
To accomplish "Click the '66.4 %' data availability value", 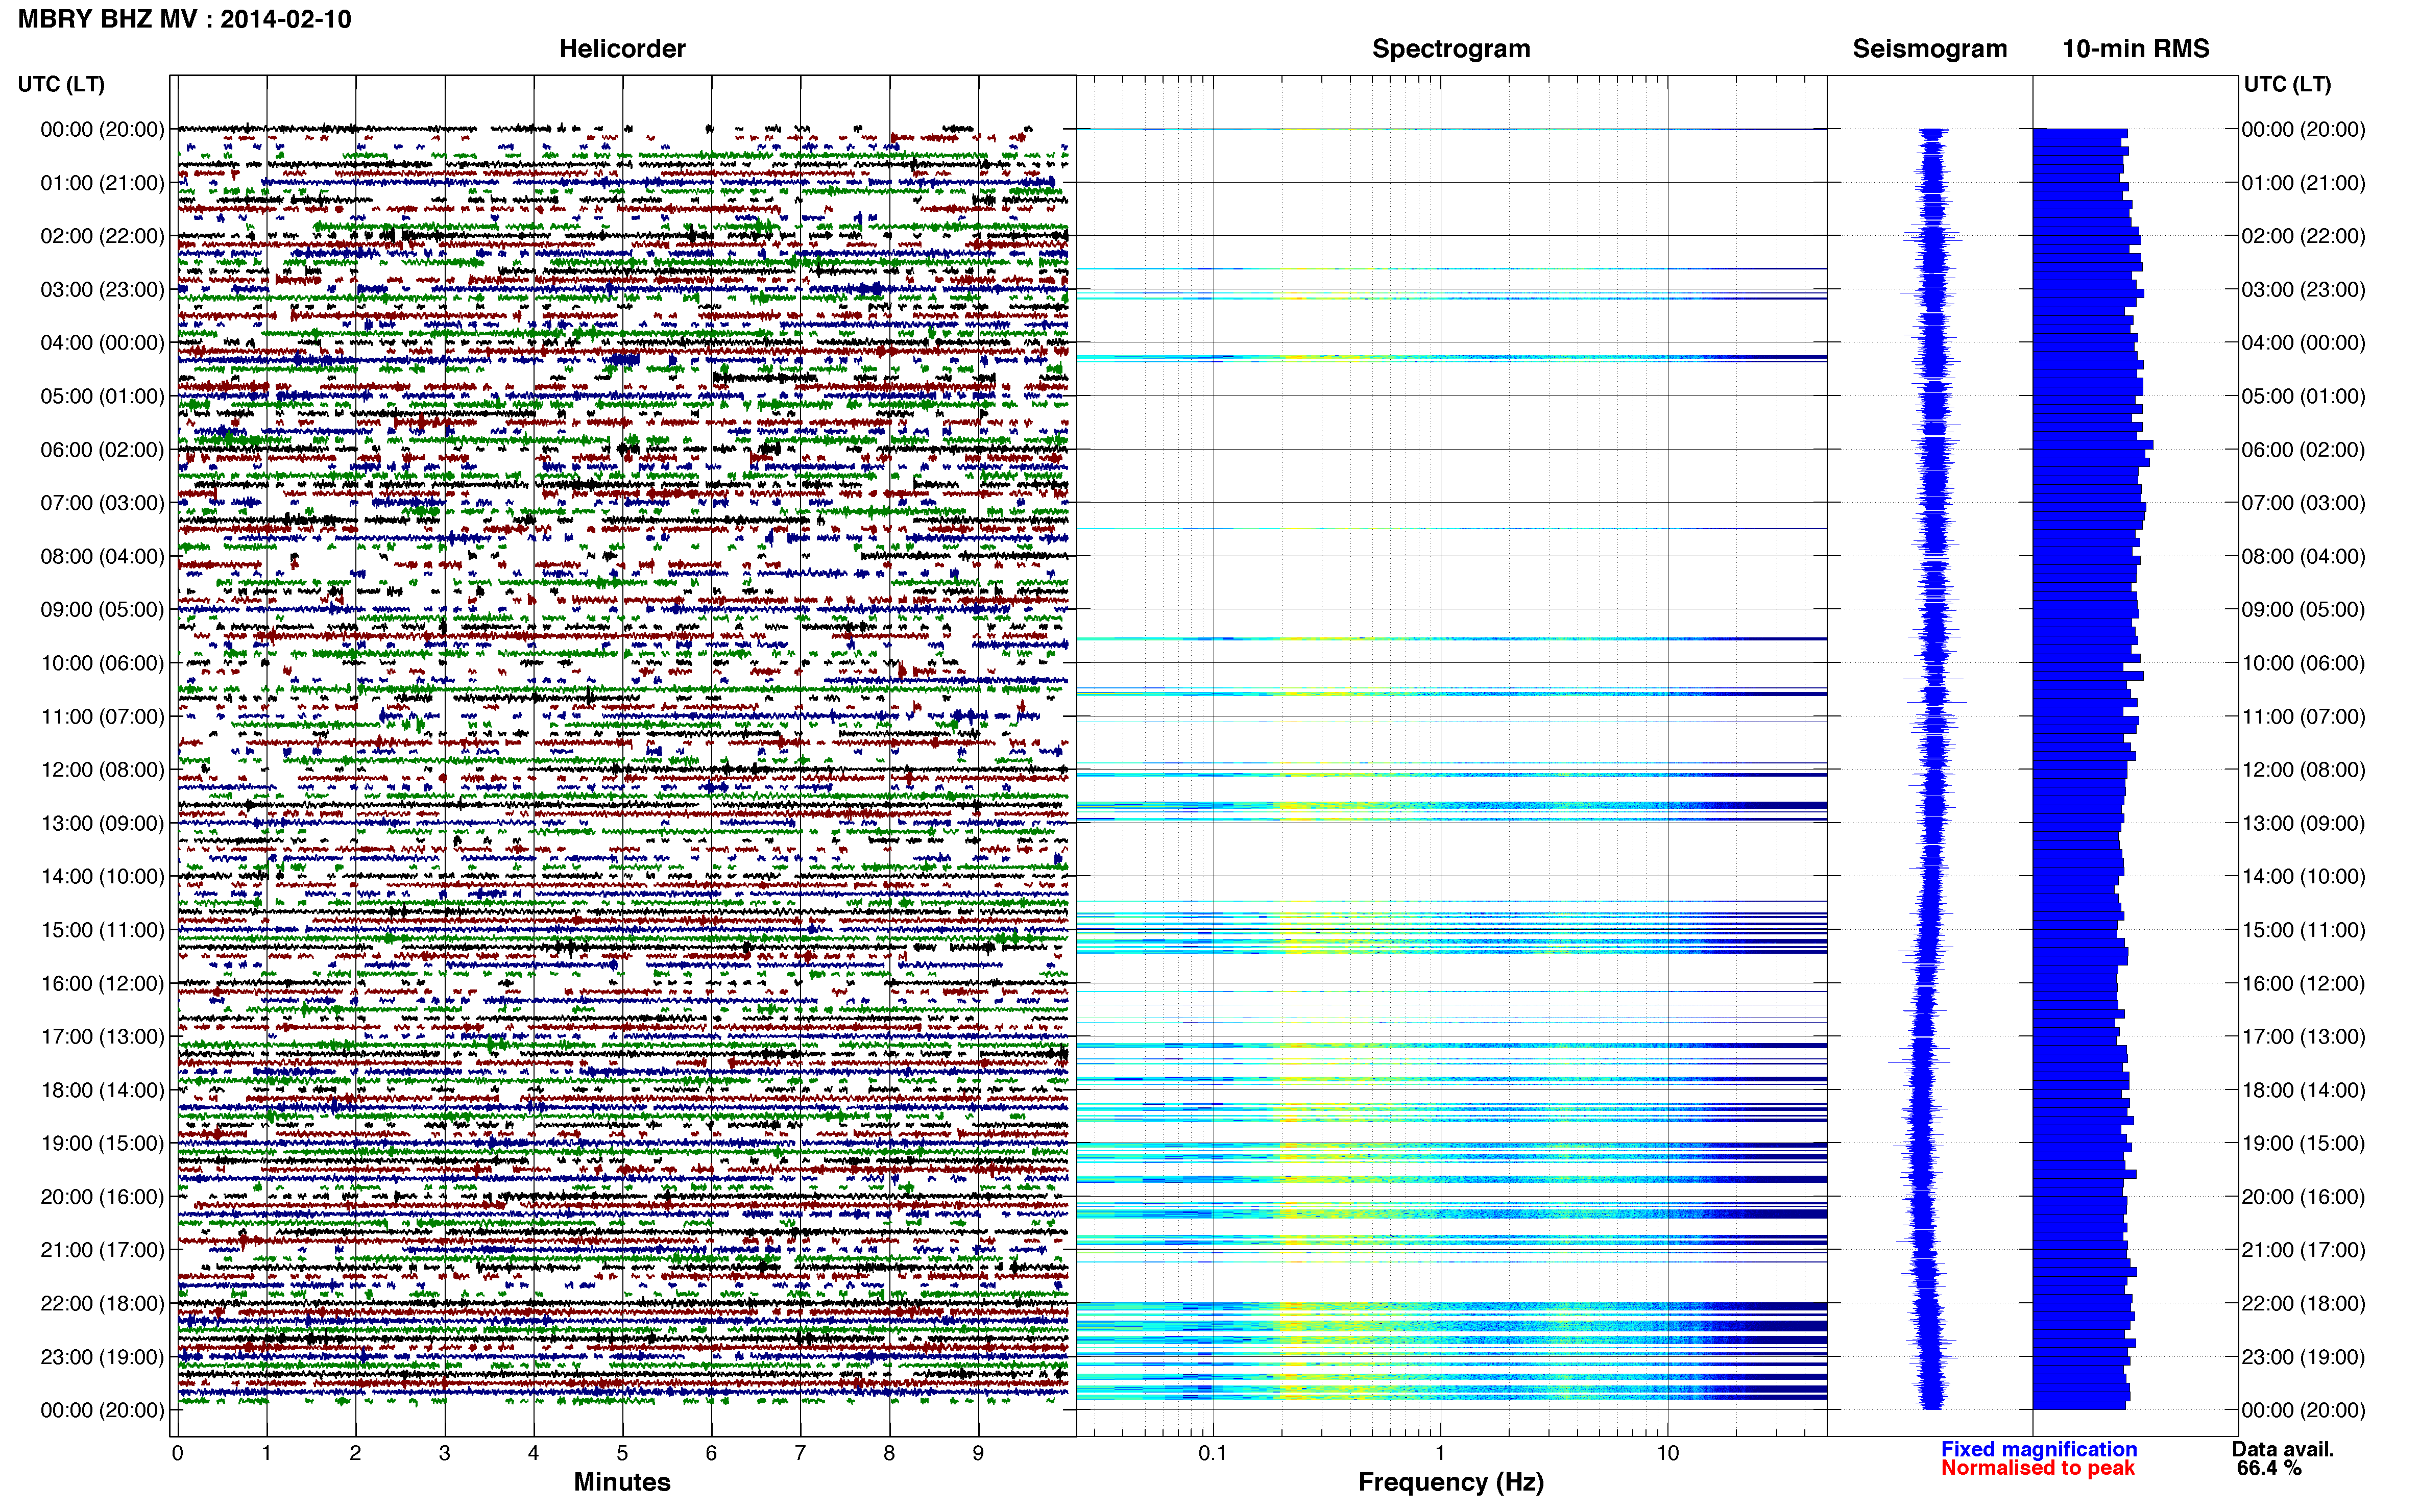I will 2269,1468.
